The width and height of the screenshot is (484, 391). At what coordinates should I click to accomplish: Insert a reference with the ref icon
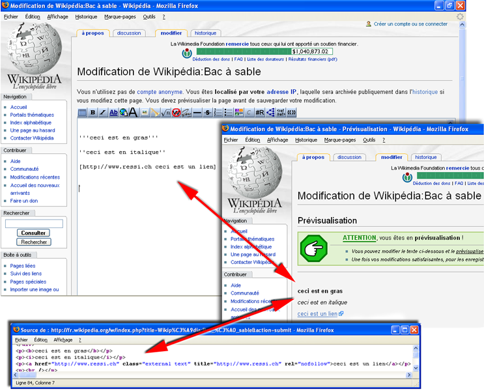click(281, 113)
